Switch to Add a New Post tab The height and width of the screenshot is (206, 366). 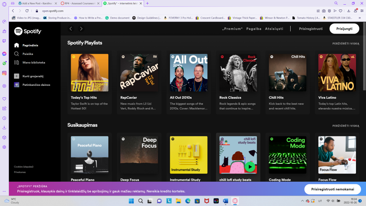(x=37, y=3)
